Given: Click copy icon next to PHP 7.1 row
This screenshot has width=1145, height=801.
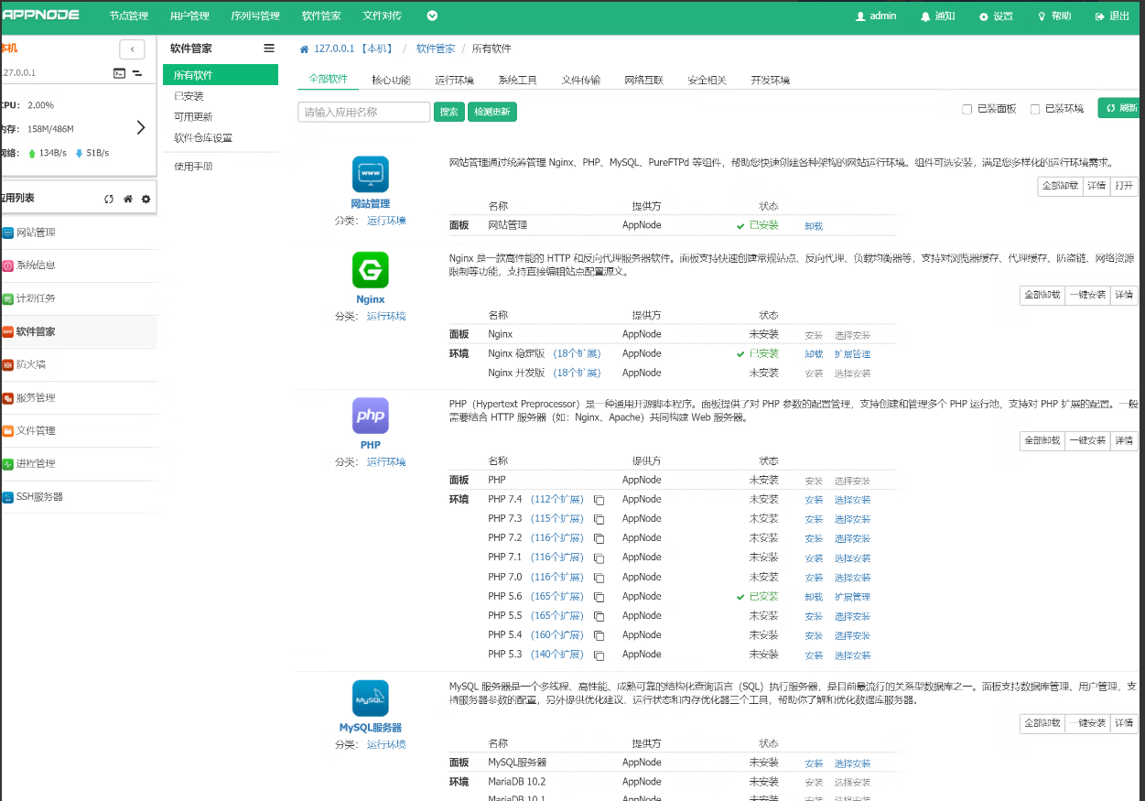Looking at the screenshot, I should (600, 558).
